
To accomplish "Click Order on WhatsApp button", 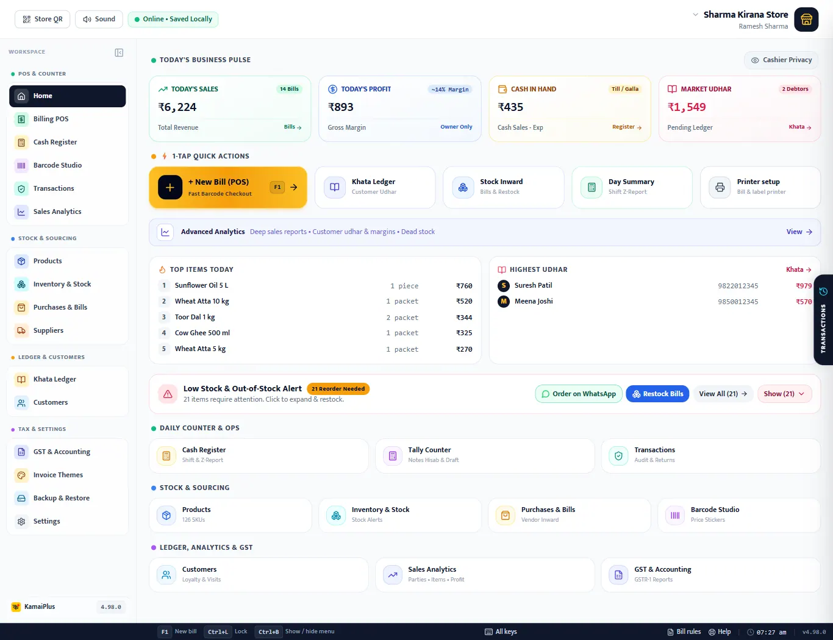I will pos(579,394).
